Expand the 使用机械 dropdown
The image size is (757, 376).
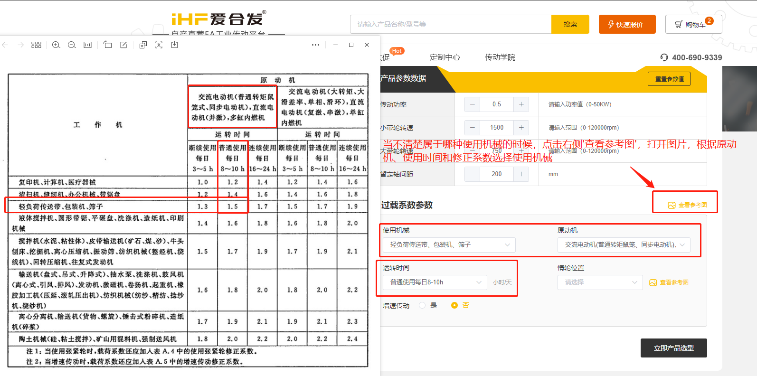449,244
